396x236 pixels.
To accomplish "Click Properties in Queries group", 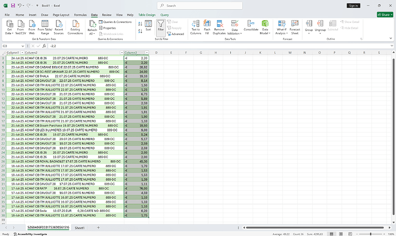I will [107, 28].
